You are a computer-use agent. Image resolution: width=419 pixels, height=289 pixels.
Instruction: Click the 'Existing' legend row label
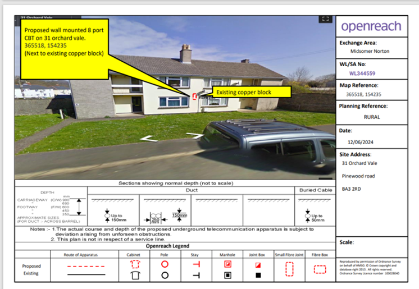coord(31,273)
